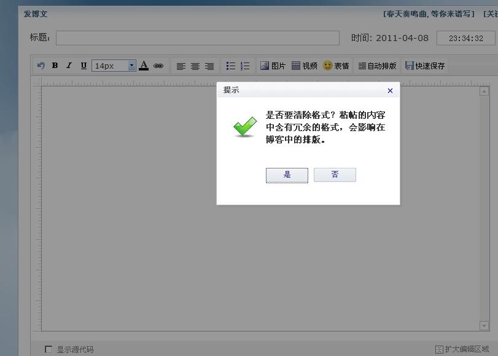Image resolution: width=498 pixels, height=356 pixels.
Task: Decline with the 否 button
Action: point(335,175)
